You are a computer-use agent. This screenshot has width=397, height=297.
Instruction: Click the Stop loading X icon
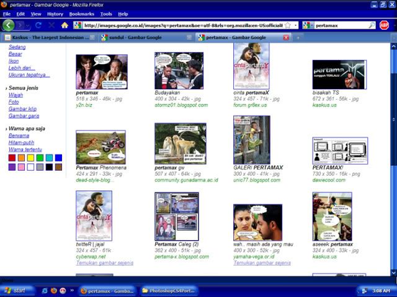click(x=51, y=25)
